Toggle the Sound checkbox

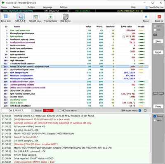coord(155,116)
